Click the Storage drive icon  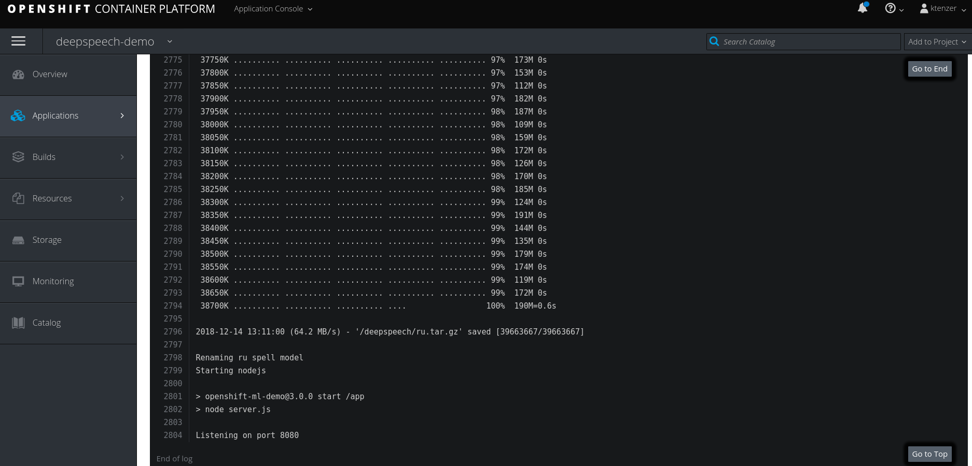point(18,240)
